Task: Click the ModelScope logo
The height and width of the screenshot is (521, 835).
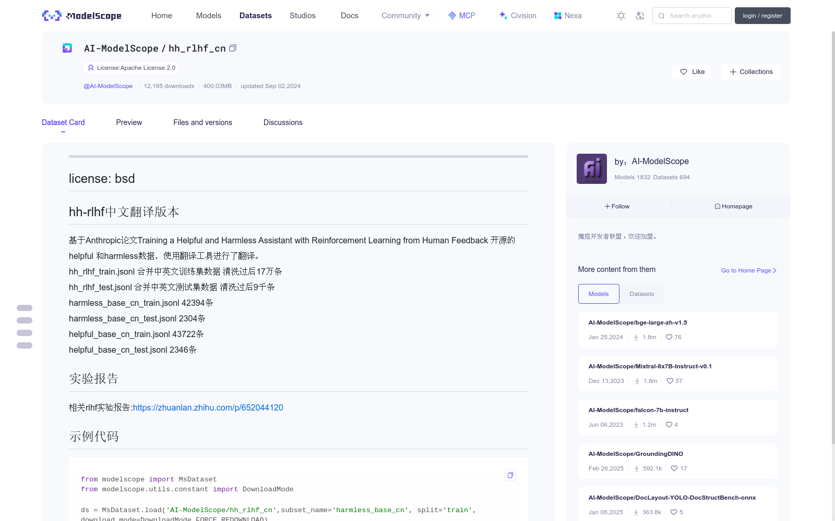Action: [81, 16]
